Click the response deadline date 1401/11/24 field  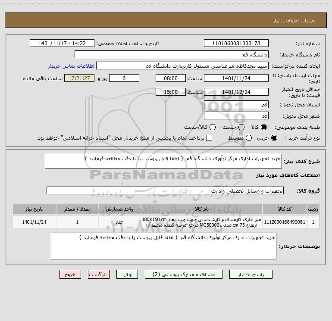[236, 78]
